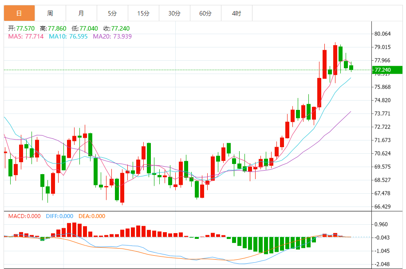Click the 79.015 price axis label
Image resolution: width=406 pixels, height=269 pixels.
pos(382,47)
